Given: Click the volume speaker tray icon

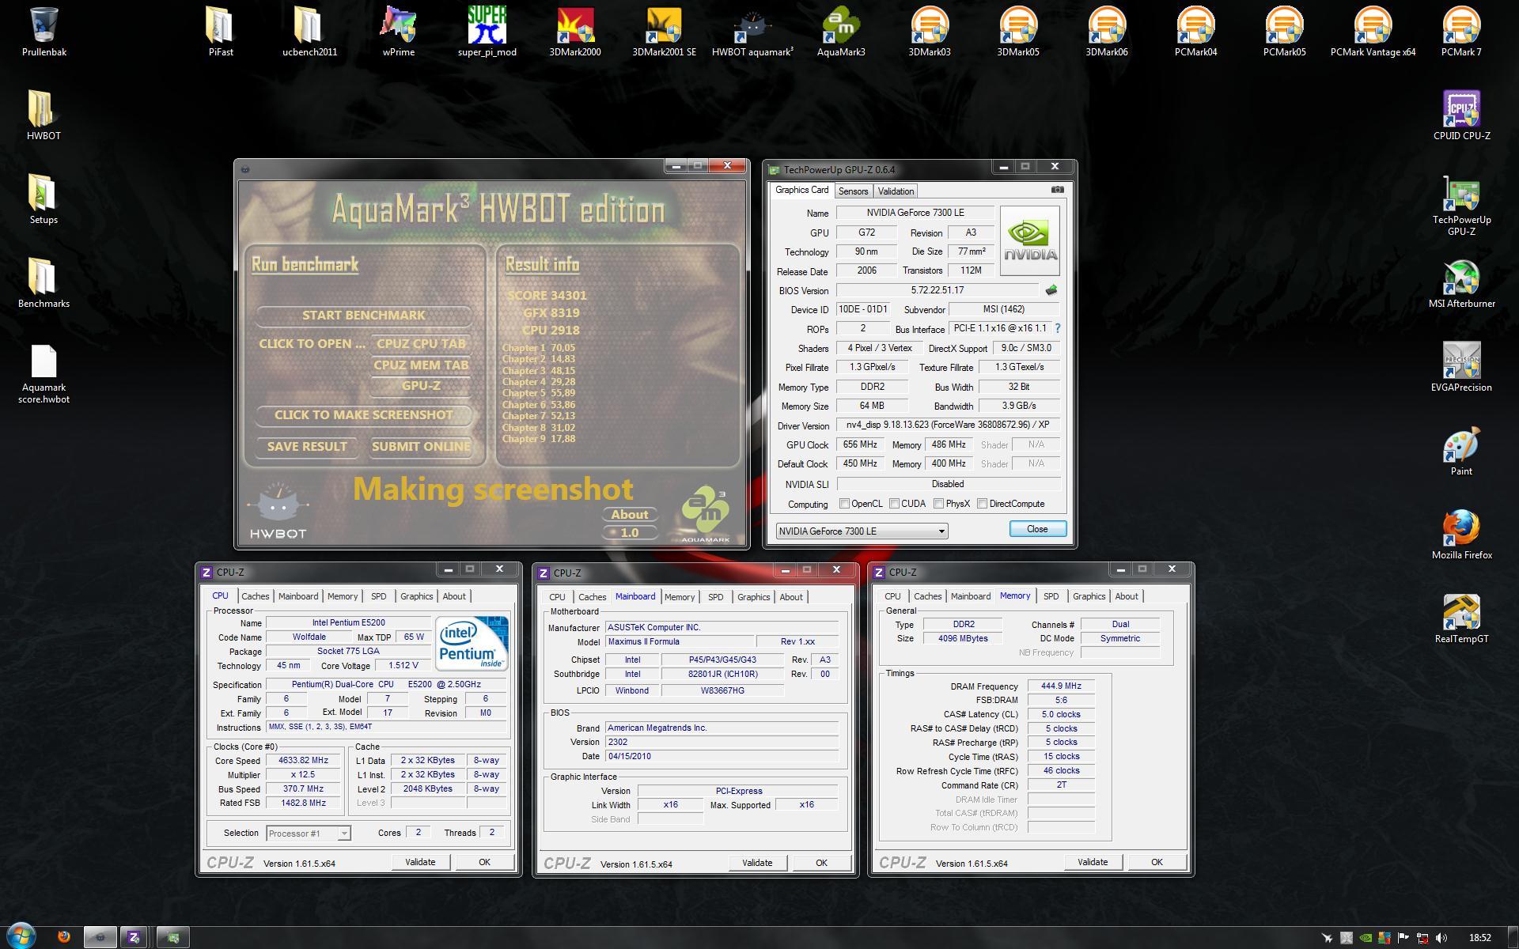Looking at the screenshot, I should (x=1441, y=938).
